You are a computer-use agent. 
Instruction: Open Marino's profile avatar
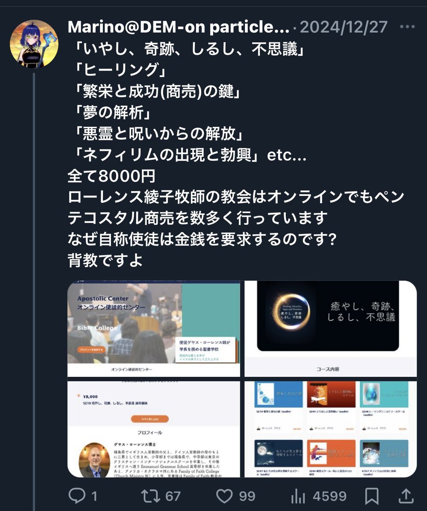34,43
